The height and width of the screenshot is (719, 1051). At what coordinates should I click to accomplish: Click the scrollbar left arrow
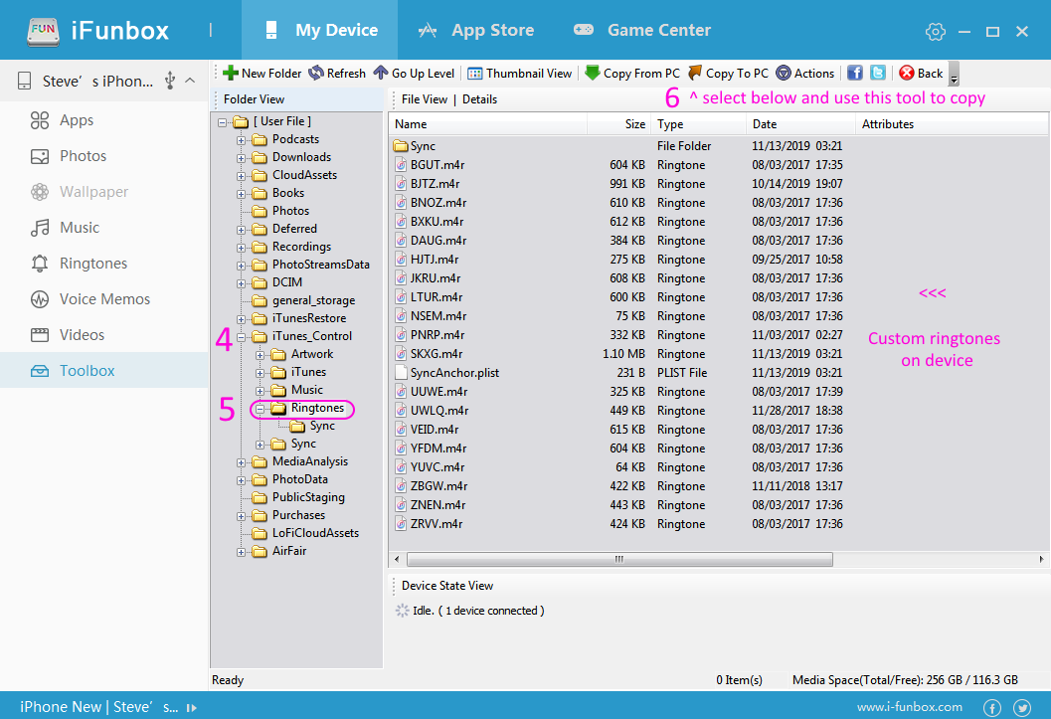coord(397,560)
